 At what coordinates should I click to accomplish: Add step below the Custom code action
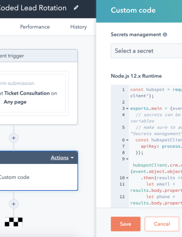coord(14,204)
